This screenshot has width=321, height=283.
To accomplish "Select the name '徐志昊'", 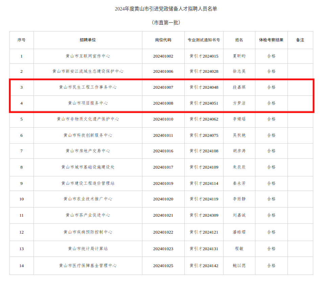I will [x=239, y=71].
